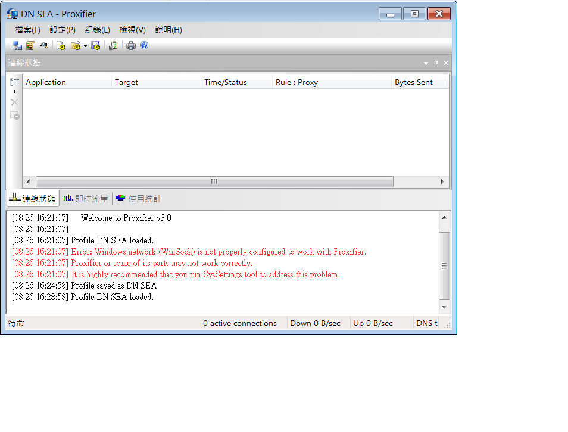Image resolution: width=568 pixels, height=432 pixels.
Task: Switch to the 即時流量 tab
Action: pyautogui.click(x=86, y=198)
